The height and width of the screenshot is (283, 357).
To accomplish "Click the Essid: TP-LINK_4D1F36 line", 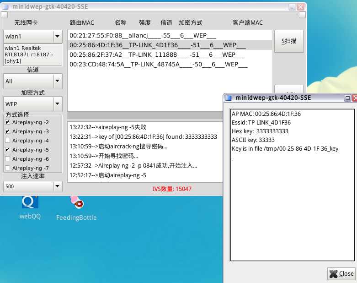I will [x=261, y=122].
